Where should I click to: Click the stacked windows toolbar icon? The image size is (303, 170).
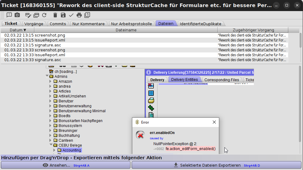coord(36,15)
